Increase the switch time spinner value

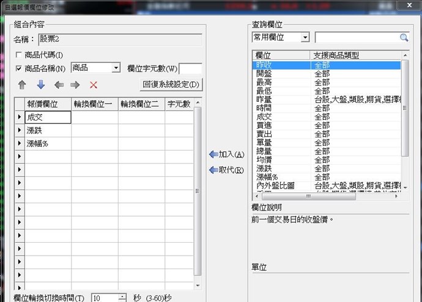click(x=123, y=295)
